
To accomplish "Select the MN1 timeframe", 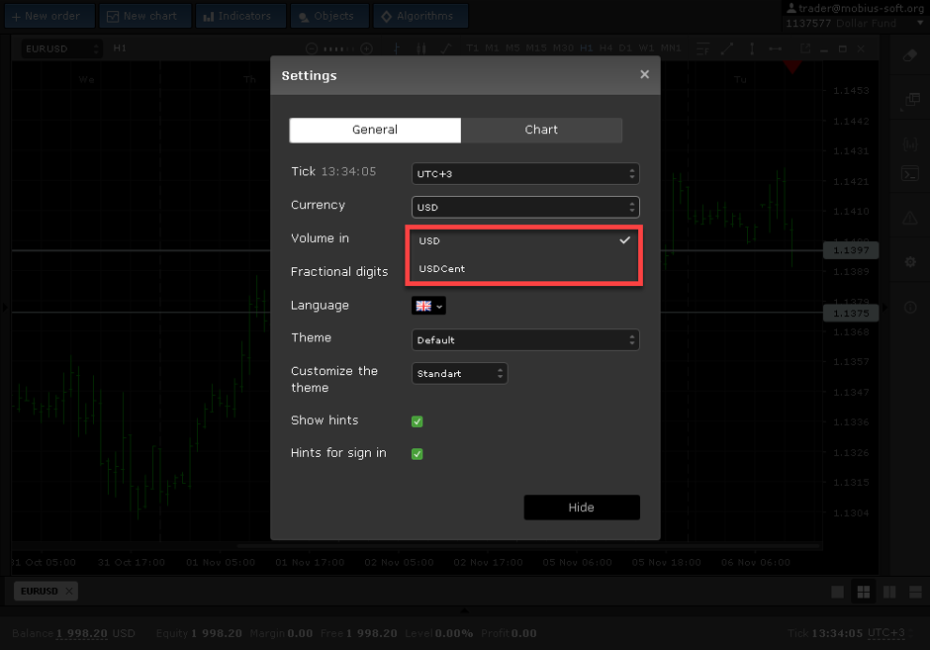I will click(671, 48).
